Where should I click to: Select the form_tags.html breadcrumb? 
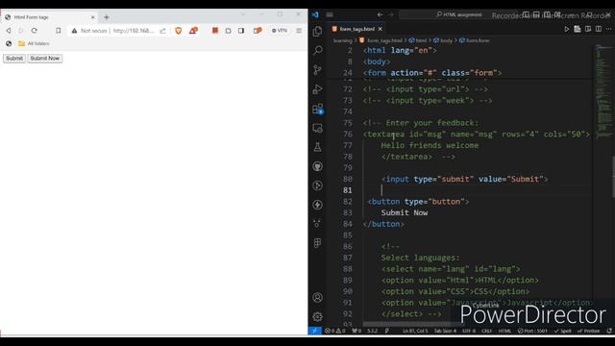click(x=381, y=40)
